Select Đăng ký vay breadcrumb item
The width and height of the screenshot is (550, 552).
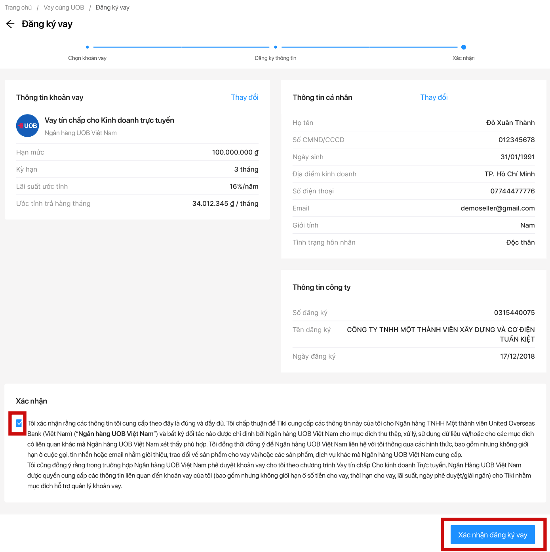[112, 8]
